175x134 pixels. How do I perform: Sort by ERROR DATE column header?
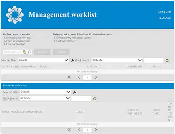pos(156,112)
